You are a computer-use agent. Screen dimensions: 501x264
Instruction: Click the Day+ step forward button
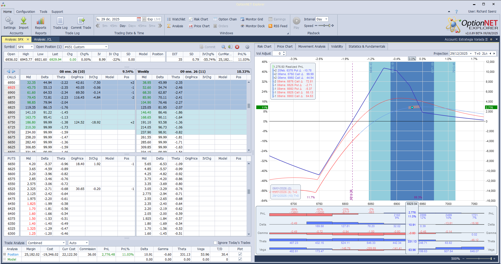click(132, 26)
